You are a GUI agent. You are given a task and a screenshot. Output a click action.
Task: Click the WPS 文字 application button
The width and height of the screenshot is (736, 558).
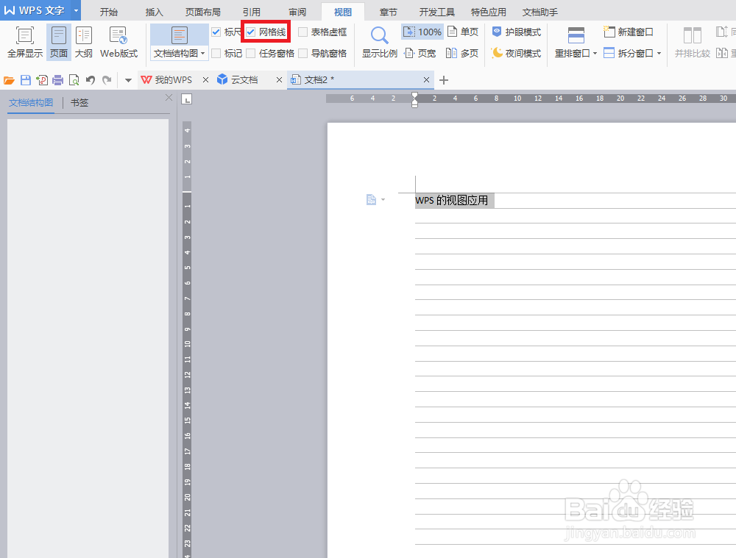click(x=35, y=10)
